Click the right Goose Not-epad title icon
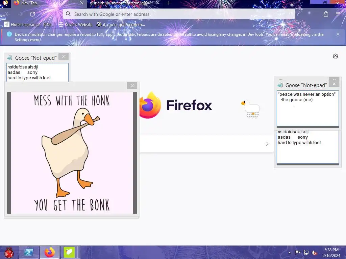This screenshot has width=346, height=259. [280, 85]
